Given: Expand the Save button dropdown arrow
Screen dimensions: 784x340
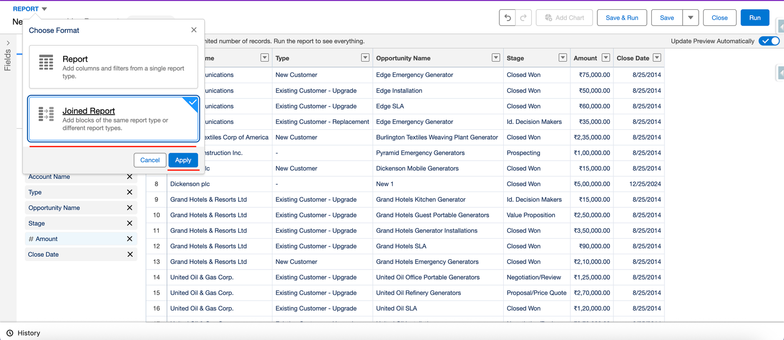Looking at the screenshot, I should (690, 18).
